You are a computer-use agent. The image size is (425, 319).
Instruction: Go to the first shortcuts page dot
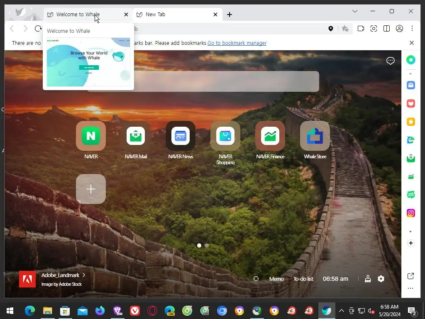pyautogui.click(x=199, y=245)
